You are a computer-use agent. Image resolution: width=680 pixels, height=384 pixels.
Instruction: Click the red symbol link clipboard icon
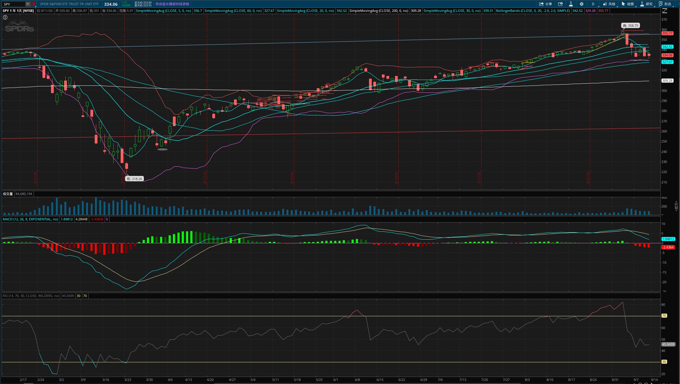pyautogui.click(x=34, y=4)
